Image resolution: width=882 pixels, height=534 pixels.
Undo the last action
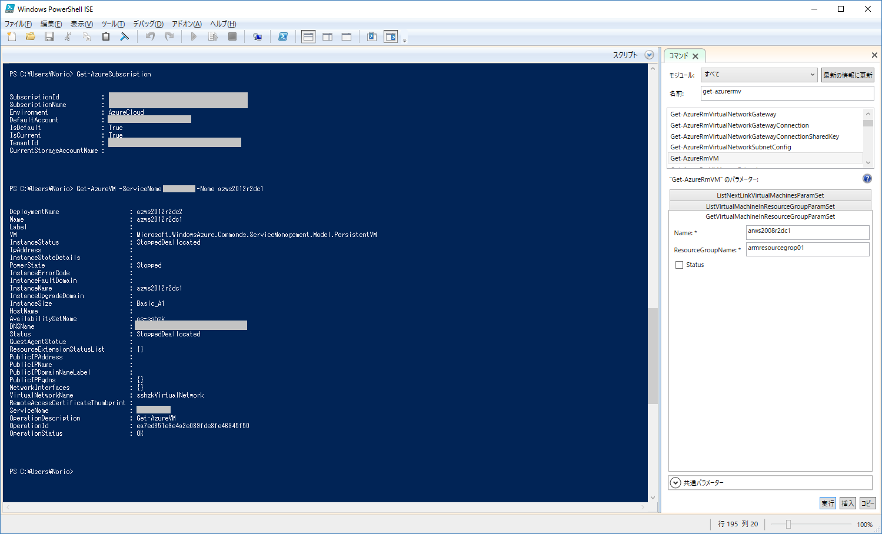pyautogui.click(x=150, y=36)
